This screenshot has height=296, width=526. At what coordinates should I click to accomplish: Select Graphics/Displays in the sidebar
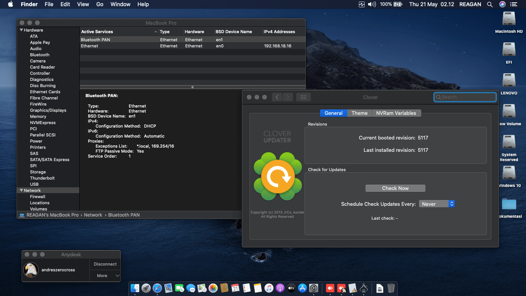(x=48, y=110)
